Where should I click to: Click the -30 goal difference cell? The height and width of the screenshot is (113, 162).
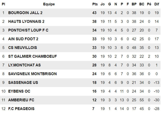click(157, 100)
